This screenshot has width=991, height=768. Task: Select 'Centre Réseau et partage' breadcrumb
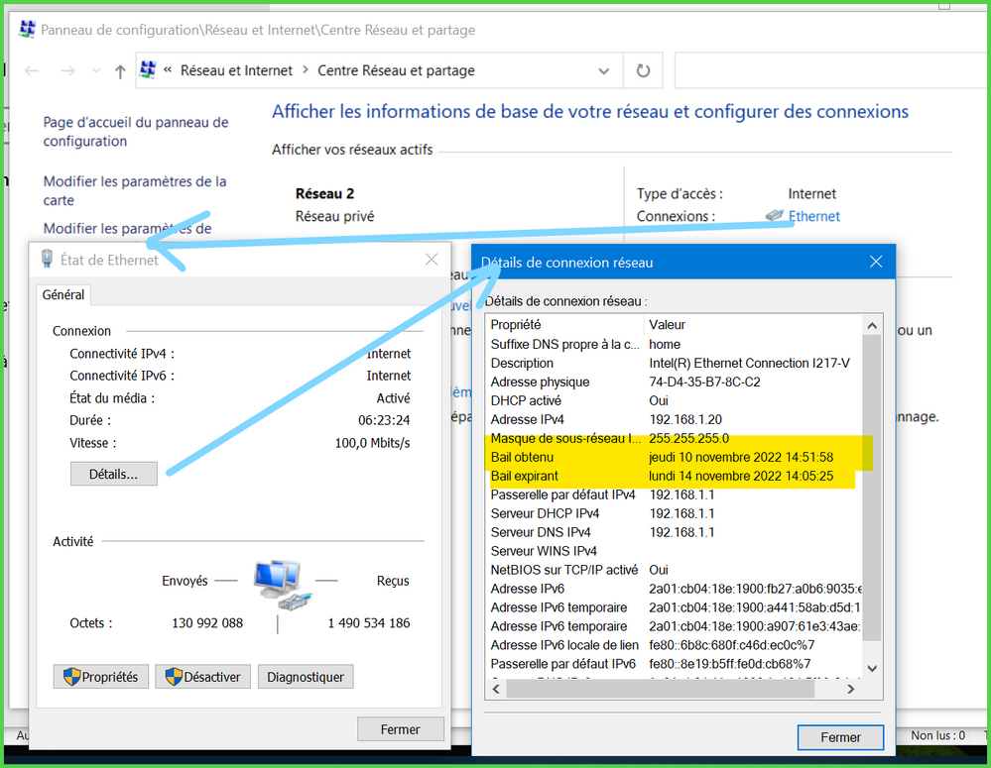(396, 70)
